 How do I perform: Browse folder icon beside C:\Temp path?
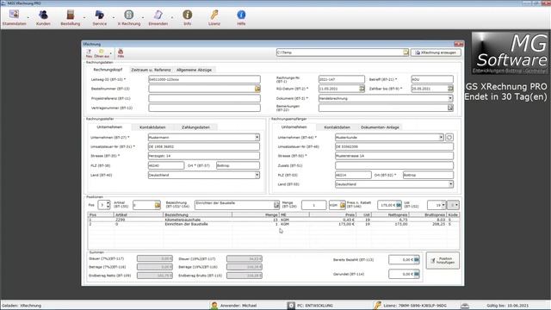(x=406, y=53)
